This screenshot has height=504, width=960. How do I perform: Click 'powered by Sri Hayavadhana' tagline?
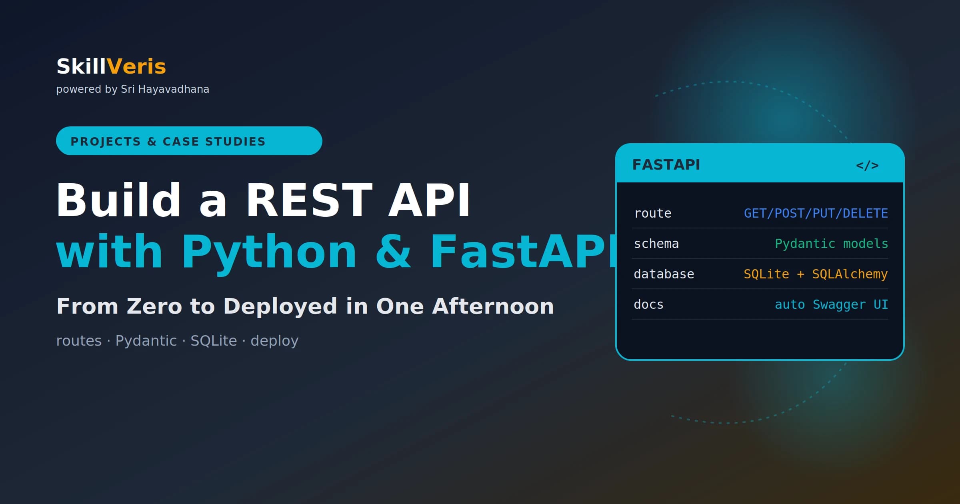coord(132,89)
